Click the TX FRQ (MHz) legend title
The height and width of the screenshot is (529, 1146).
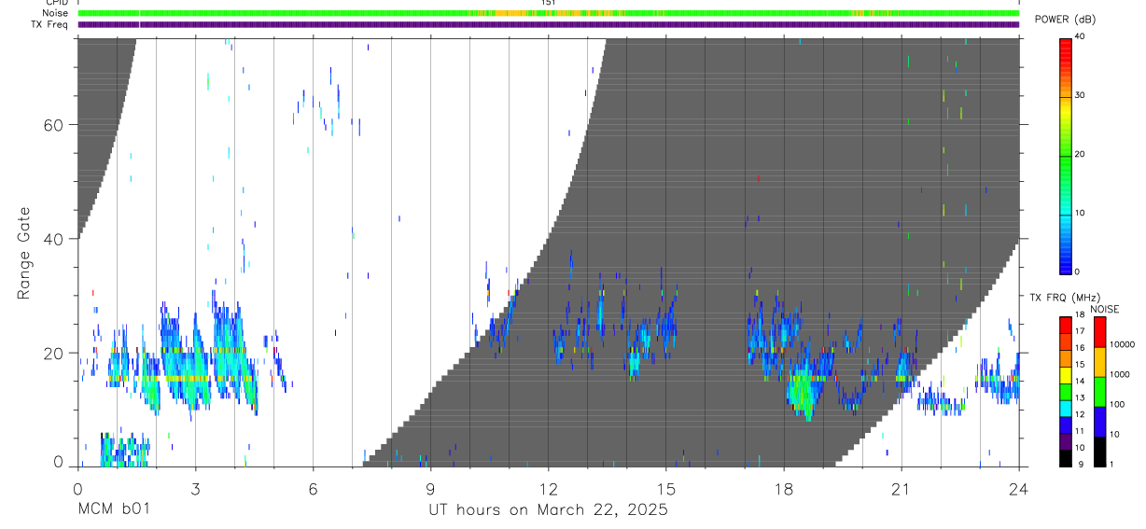(1065, 298)
